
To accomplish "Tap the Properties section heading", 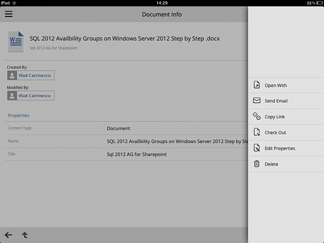I will point(19,115).
